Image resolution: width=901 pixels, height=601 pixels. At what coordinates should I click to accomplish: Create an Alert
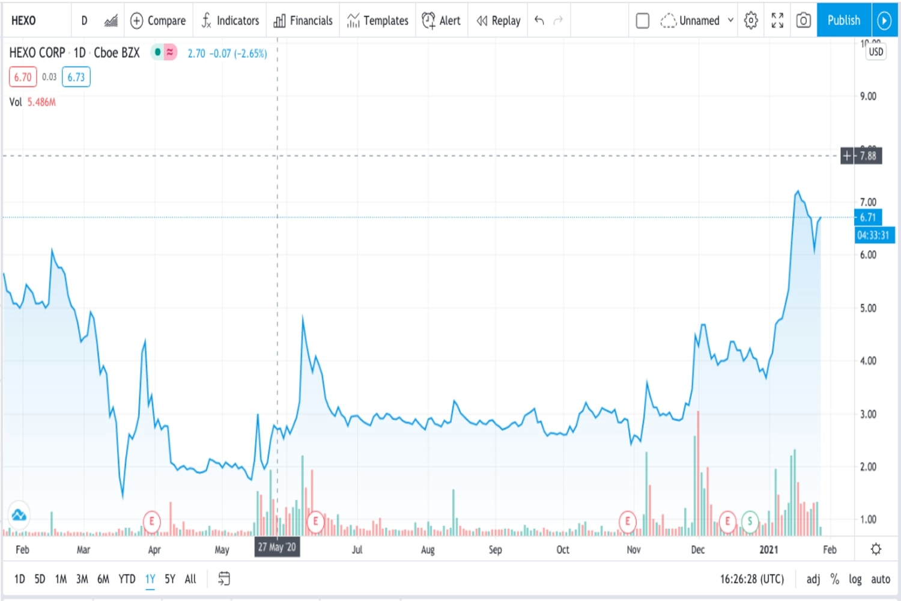pos(441,20)
